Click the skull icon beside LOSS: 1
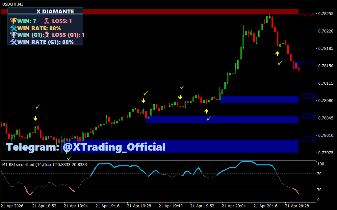The height and width of the screenshot is (210, 337). [47, 21]
